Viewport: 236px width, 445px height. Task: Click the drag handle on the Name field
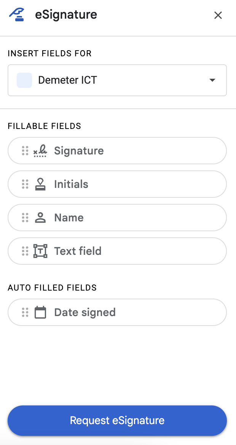coord(25,218)
